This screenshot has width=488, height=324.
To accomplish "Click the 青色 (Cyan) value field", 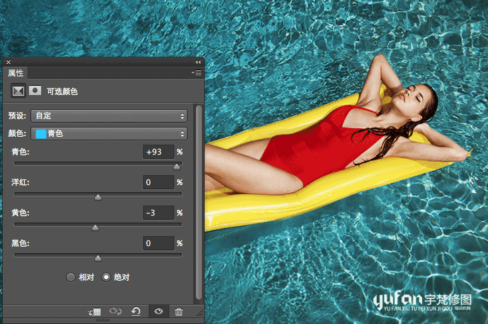I will click(x=157, y=152).
